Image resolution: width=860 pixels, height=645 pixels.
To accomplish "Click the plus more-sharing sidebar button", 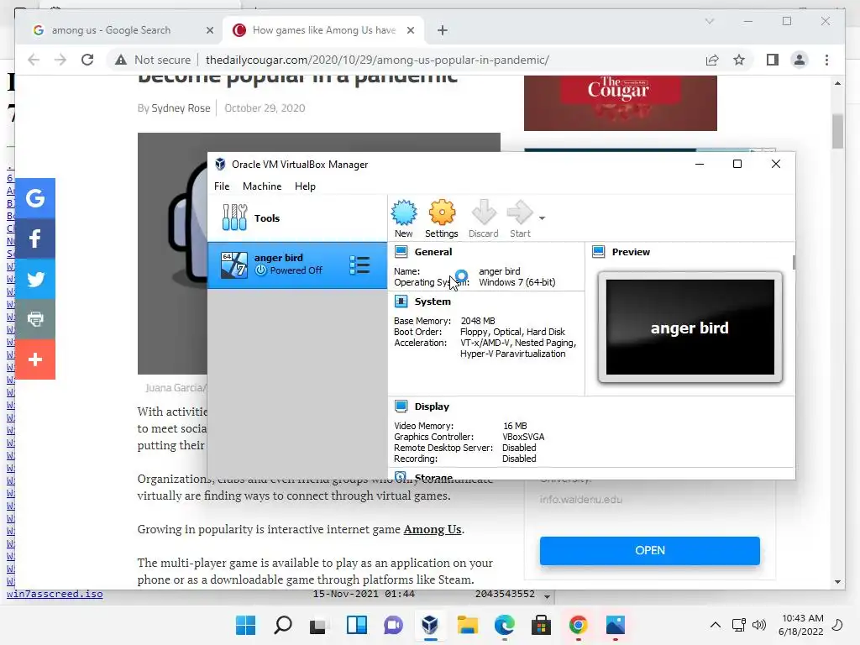I will (35, 359).
